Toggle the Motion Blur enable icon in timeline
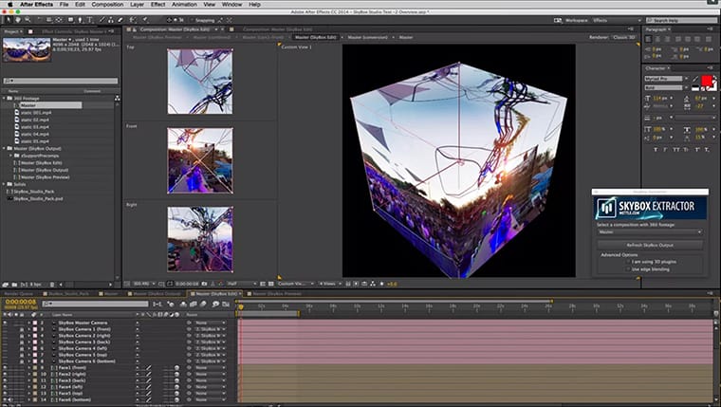 [203, 304]
